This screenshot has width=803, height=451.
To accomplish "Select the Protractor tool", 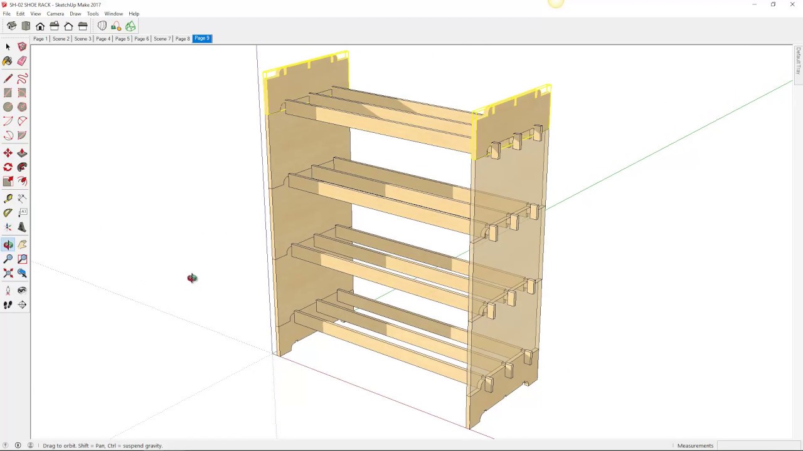I will point(8,213).
